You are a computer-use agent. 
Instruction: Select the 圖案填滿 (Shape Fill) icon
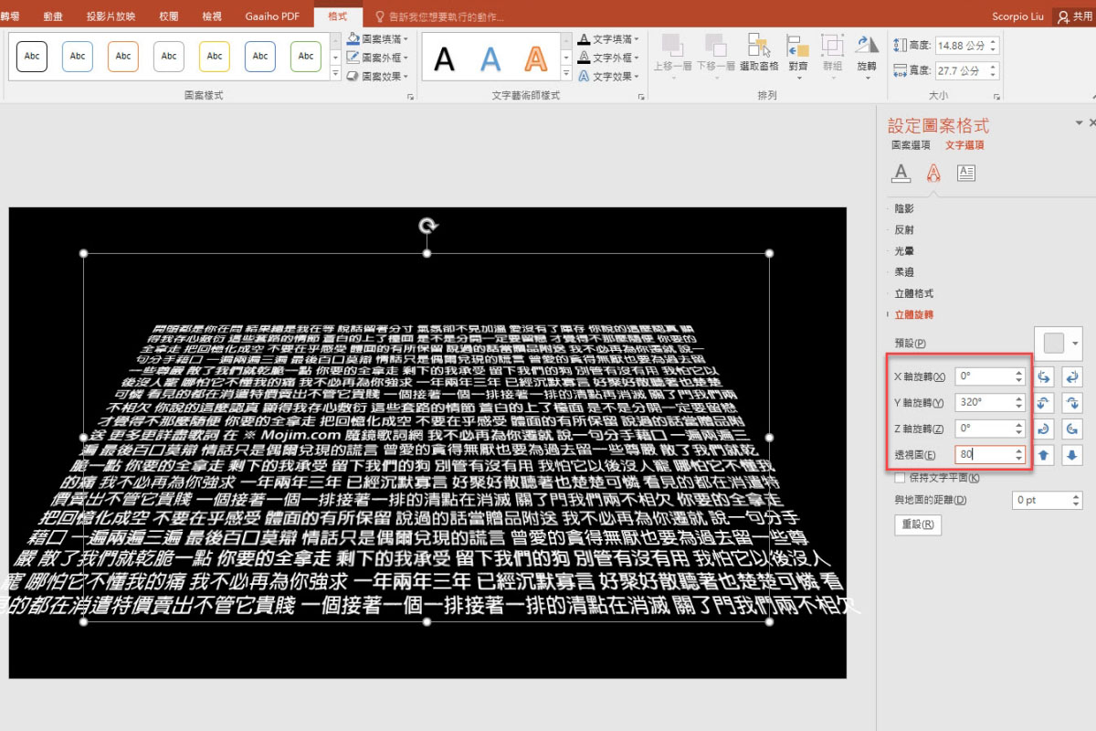coord(354,38)
